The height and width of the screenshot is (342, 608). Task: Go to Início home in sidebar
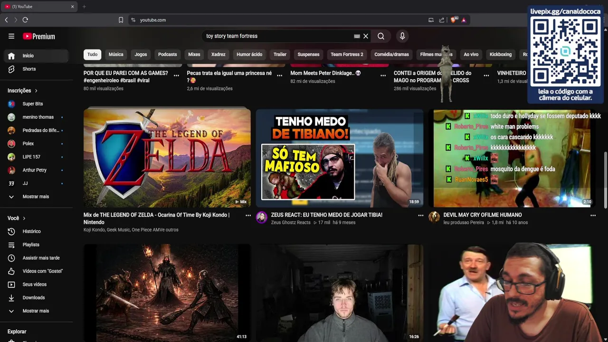point(37,56)
